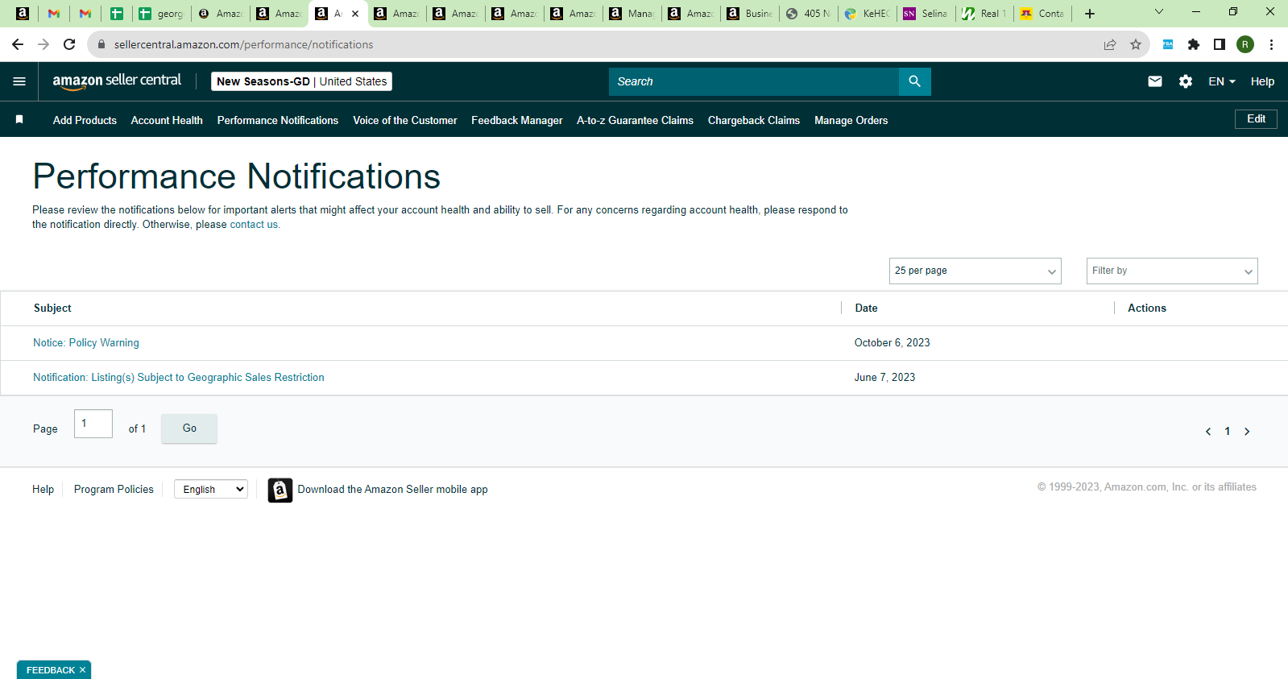Click the Go button for pagination
Viewport: 1288px width, 679px height.
(189, 429)
